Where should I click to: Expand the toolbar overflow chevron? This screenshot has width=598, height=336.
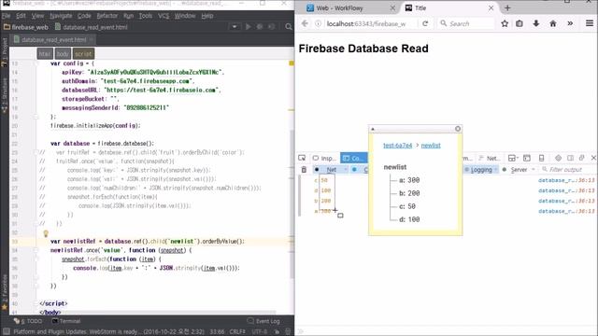click(570, 23)
